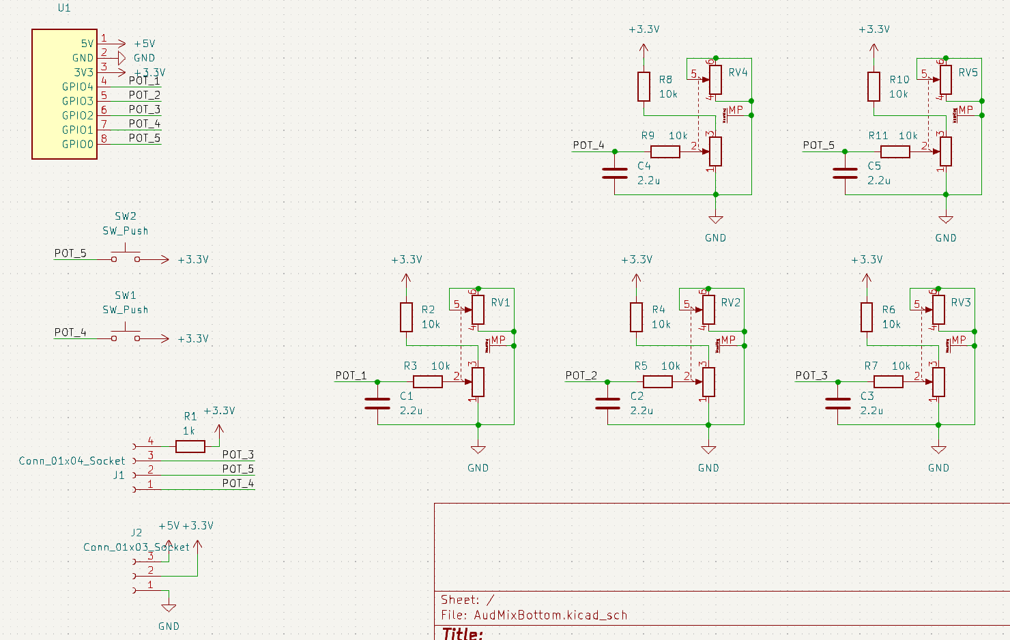Select the POT_1 net label left of R3
The height and width of the screenshot is (640, 1010).
[x=351, y=375]
